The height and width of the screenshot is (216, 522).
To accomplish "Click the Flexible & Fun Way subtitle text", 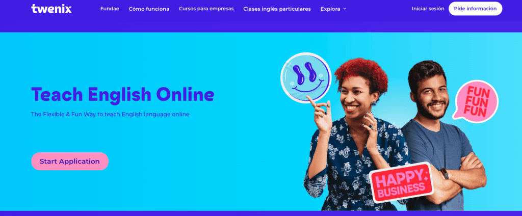I will point(110,114).
